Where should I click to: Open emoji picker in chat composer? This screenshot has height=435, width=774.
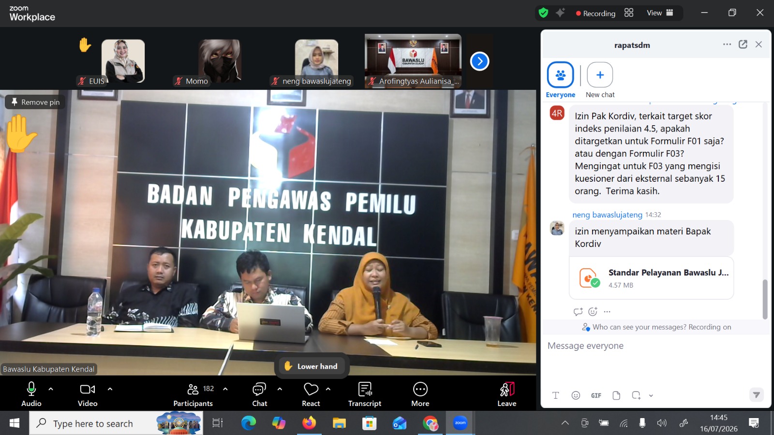(x=576, y=395)
